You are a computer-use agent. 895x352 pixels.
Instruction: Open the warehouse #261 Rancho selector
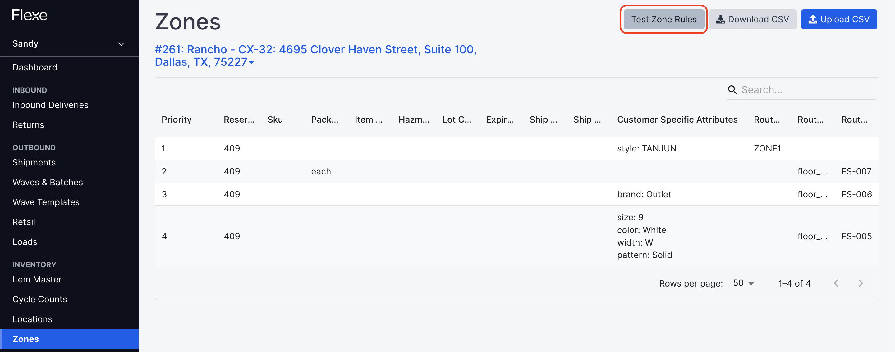pos(315,56)
